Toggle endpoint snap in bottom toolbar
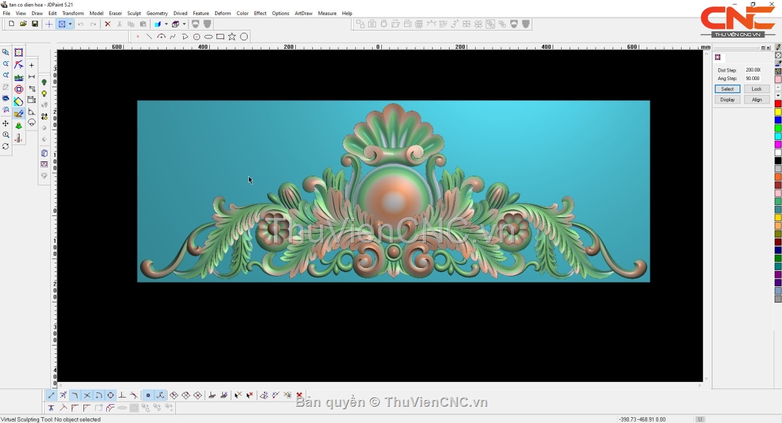782x423 pixels. [51, 395]
